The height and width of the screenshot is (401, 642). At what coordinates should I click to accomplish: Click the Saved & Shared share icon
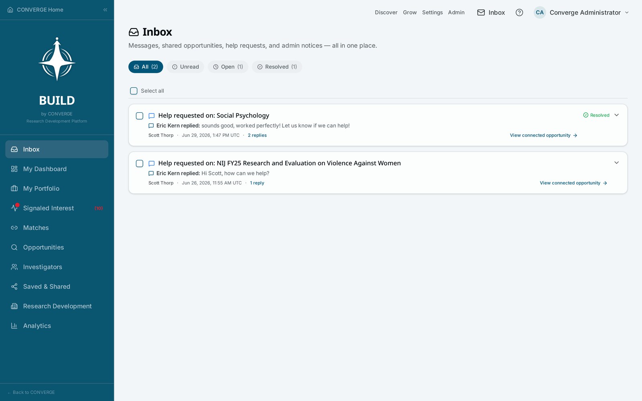[14, 287]
